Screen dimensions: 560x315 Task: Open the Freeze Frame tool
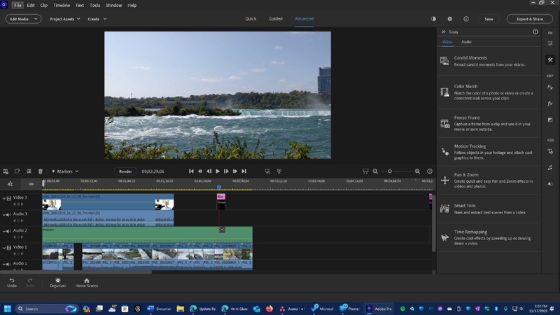(x=489, y=124)
